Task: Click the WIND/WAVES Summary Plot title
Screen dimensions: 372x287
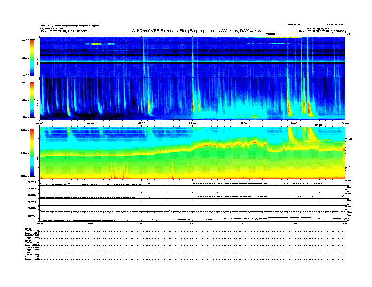Action: coord(196,31)
